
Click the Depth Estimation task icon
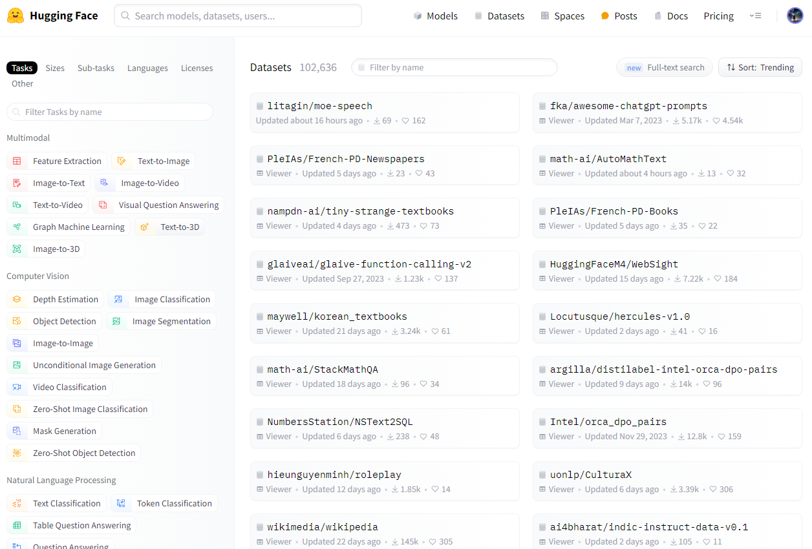pos(17,300)
